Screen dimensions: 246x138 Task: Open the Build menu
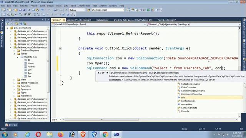(42, 6)
